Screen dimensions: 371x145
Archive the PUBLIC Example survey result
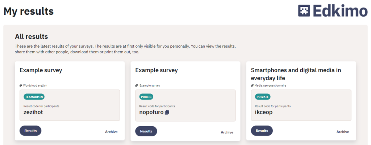[227, 132]
